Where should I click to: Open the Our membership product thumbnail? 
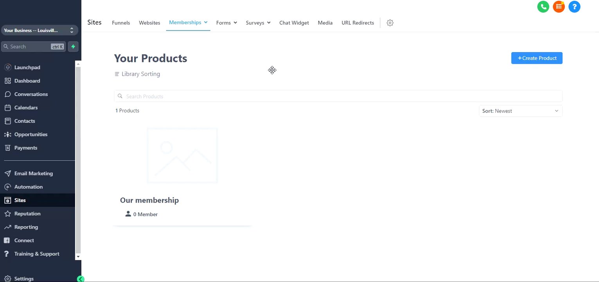point(182,155)
